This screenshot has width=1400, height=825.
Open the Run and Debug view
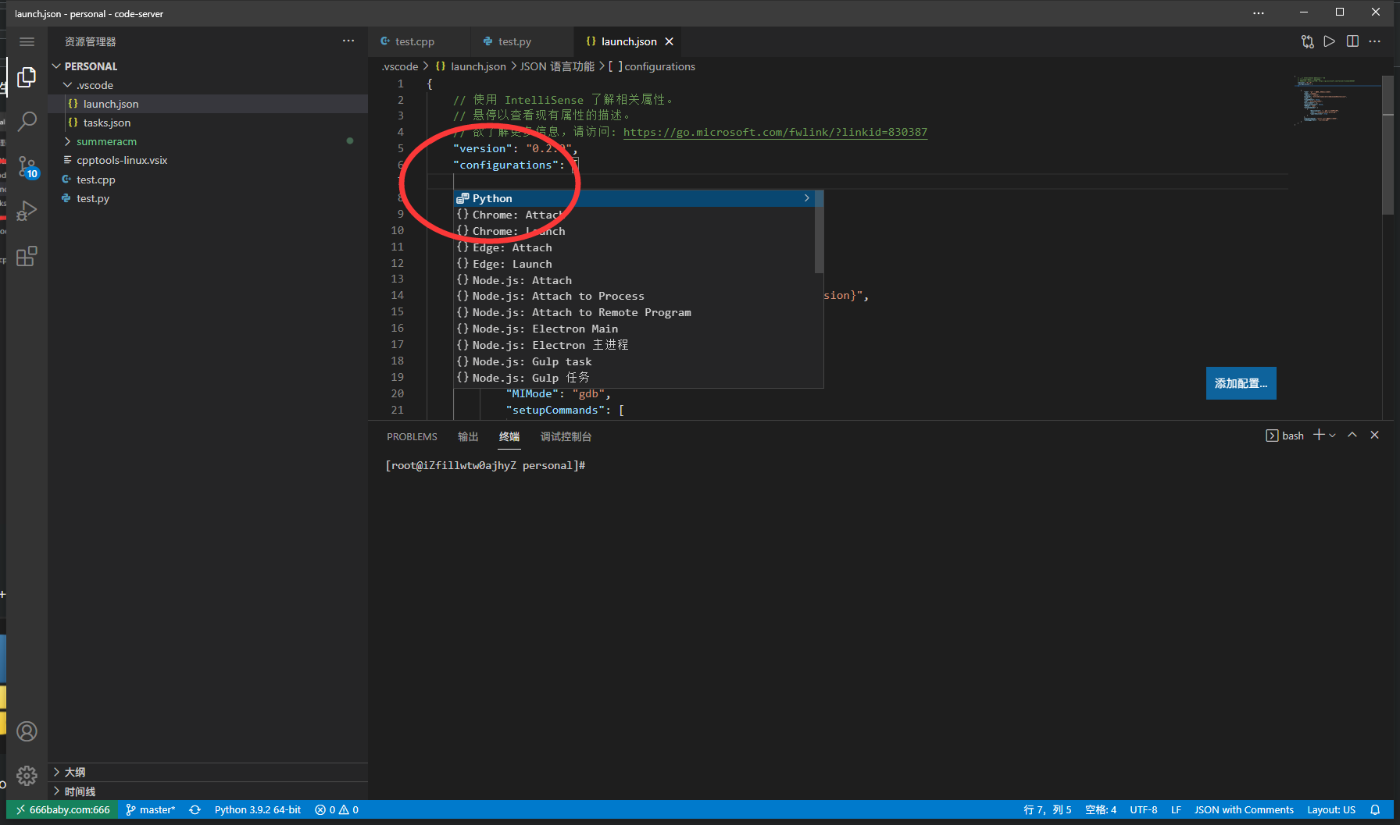point(27,211)
